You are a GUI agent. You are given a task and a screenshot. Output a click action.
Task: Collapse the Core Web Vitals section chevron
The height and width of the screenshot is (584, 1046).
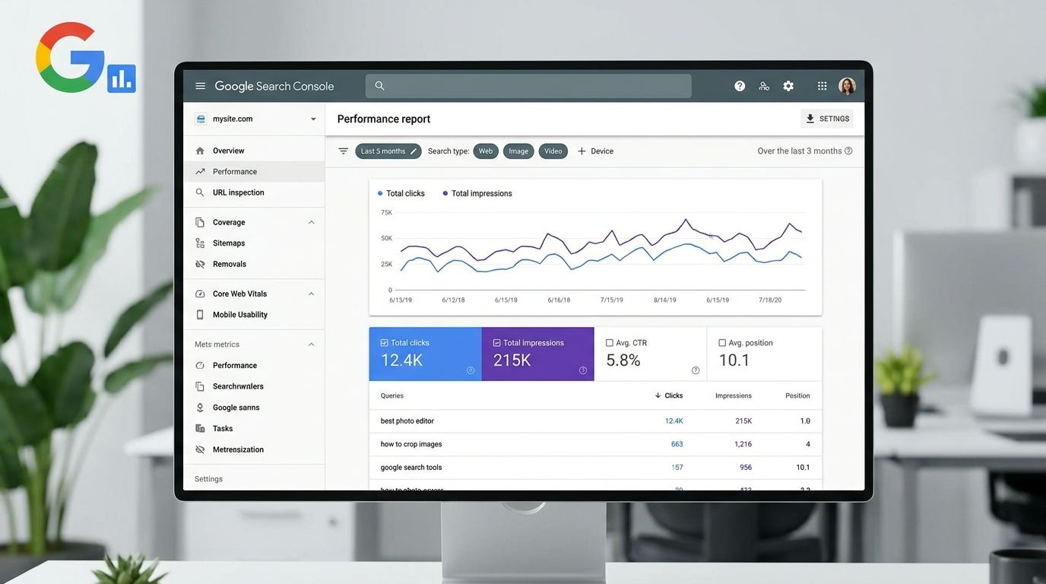311,294
